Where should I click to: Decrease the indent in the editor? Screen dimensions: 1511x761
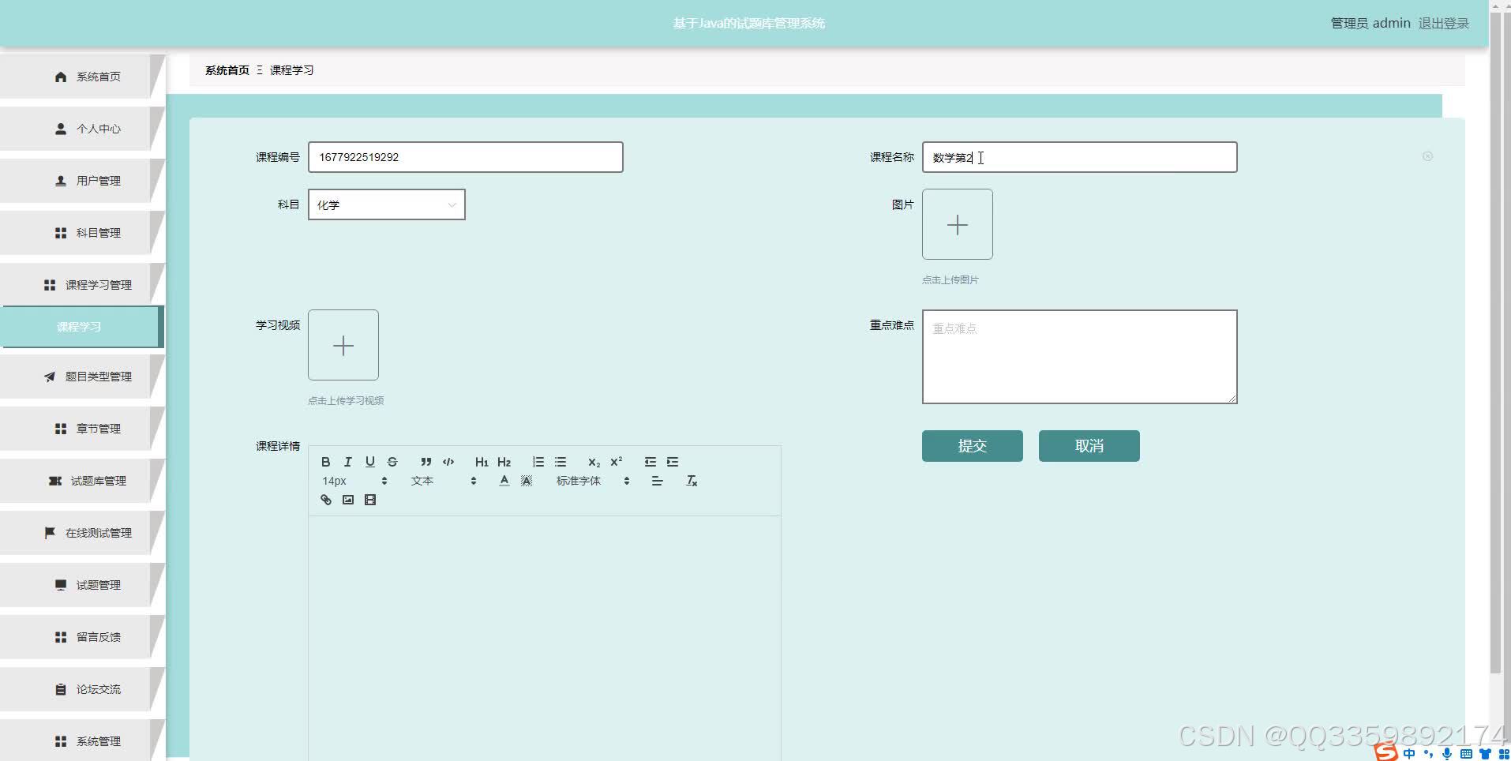651,462
